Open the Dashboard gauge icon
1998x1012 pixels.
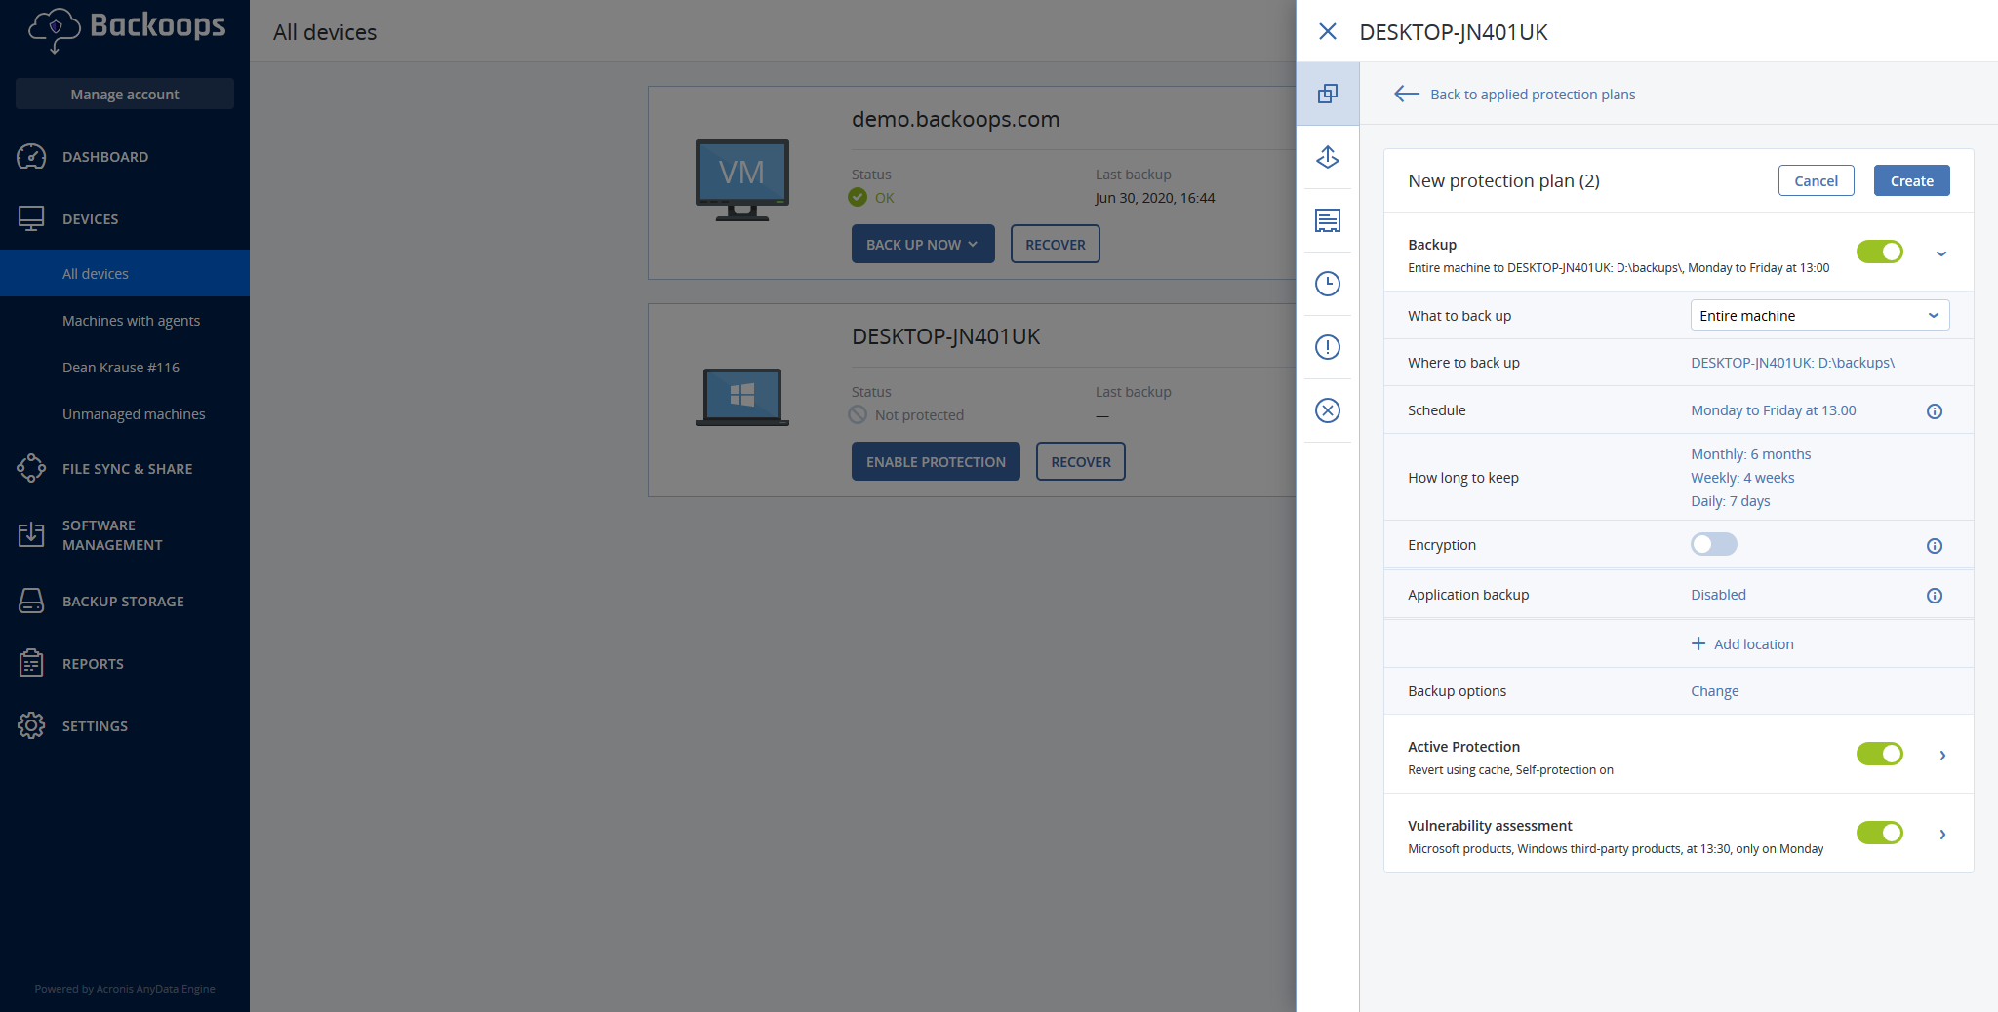[31, 157]
